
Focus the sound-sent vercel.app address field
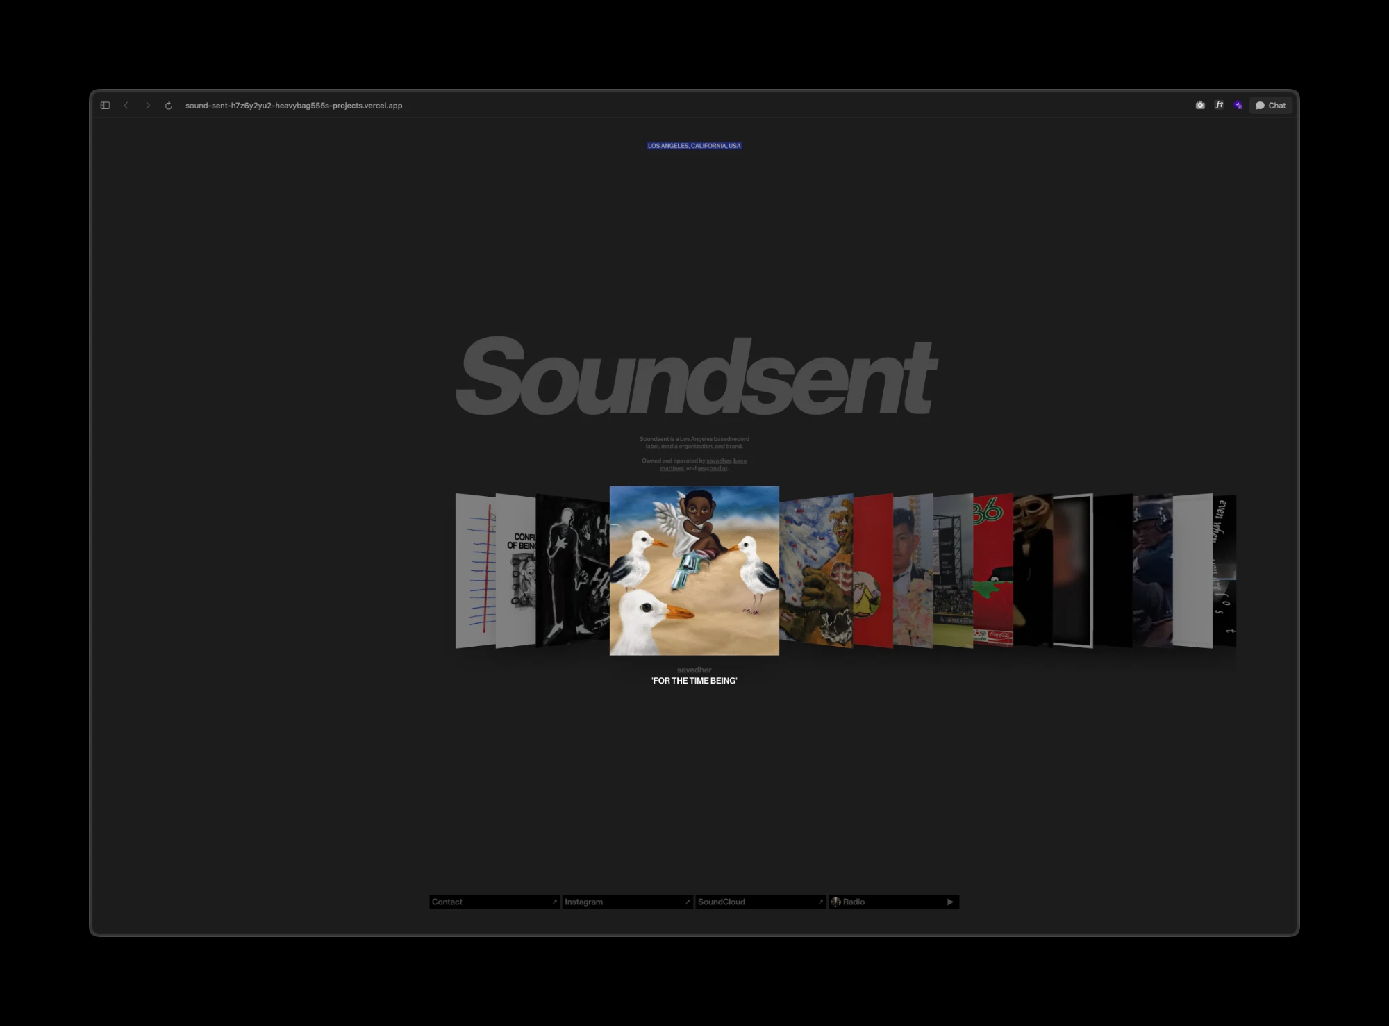[x=294, y=106]
